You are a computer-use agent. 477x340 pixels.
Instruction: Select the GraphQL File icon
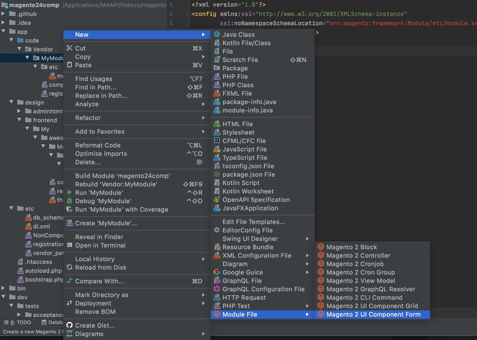(217, 281)
